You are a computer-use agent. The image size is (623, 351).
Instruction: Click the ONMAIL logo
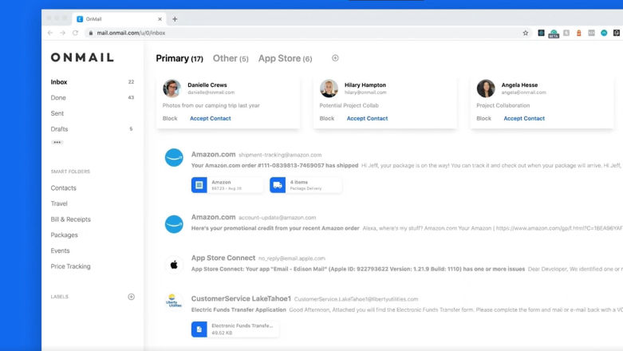coord(82,57)
